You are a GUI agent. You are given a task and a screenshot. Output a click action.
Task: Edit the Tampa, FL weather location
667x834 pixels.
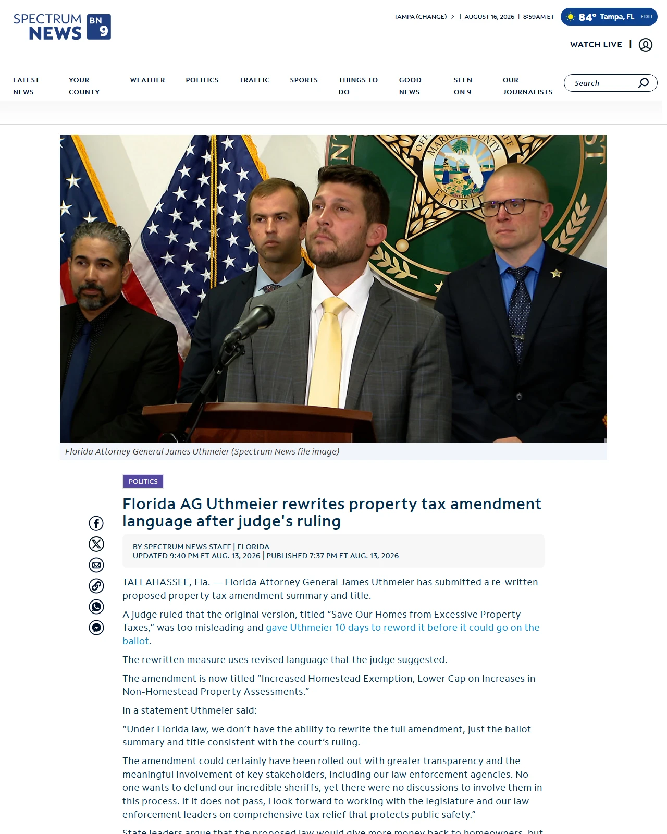pos(647,17)
